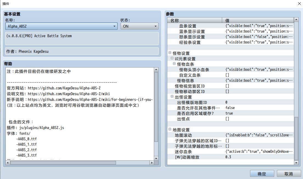Confirm with the 确定 button

tap(262, 174)
